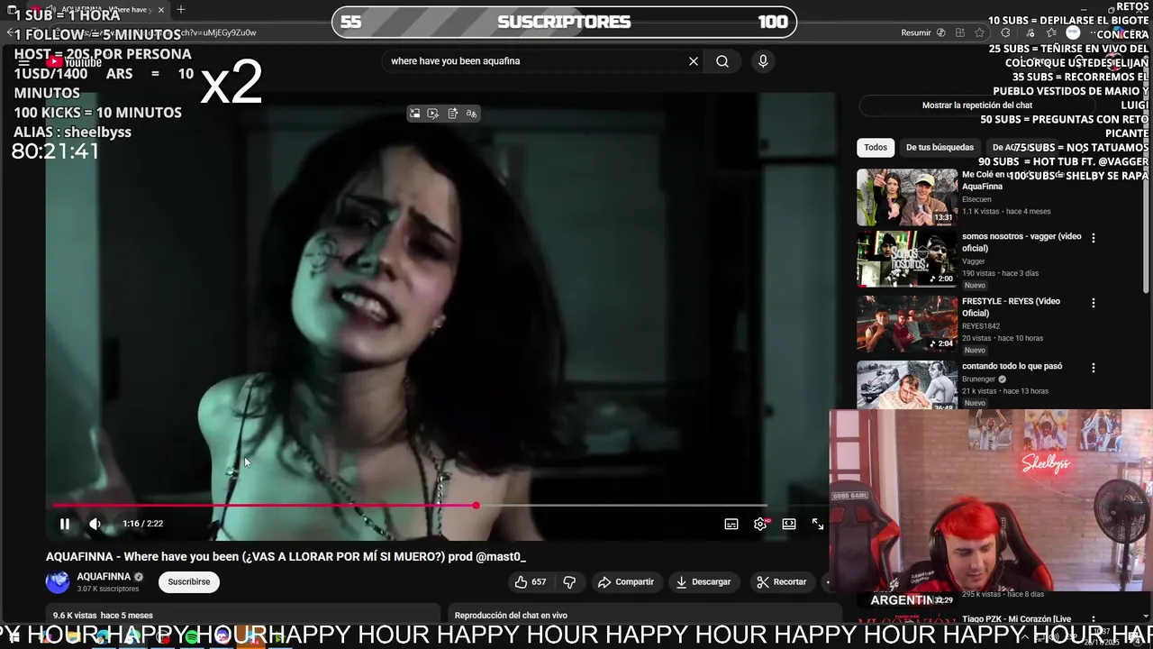This screenshot has height=649, width=1153.
Task: Open the AQUAFINNA channel avatar
Action: pos(58,581)
